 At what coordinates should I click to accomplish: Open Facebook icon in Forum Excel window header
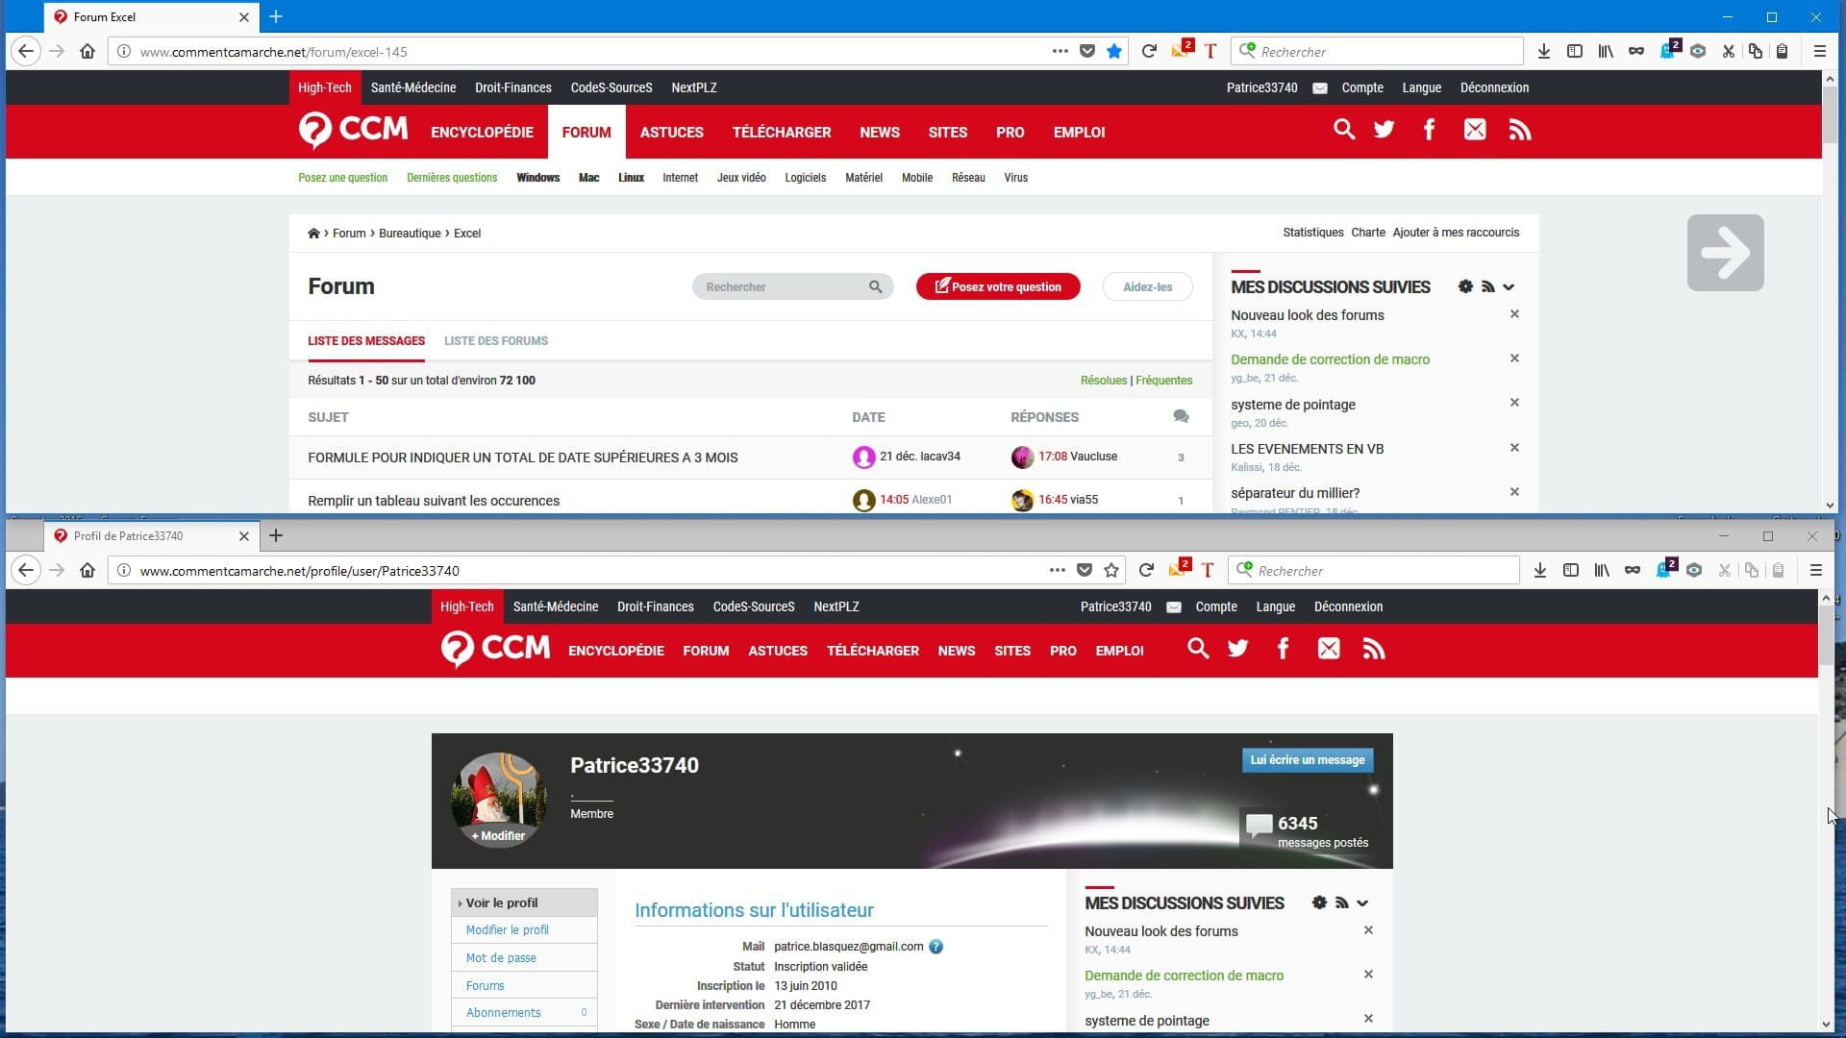coord(1429,130)
